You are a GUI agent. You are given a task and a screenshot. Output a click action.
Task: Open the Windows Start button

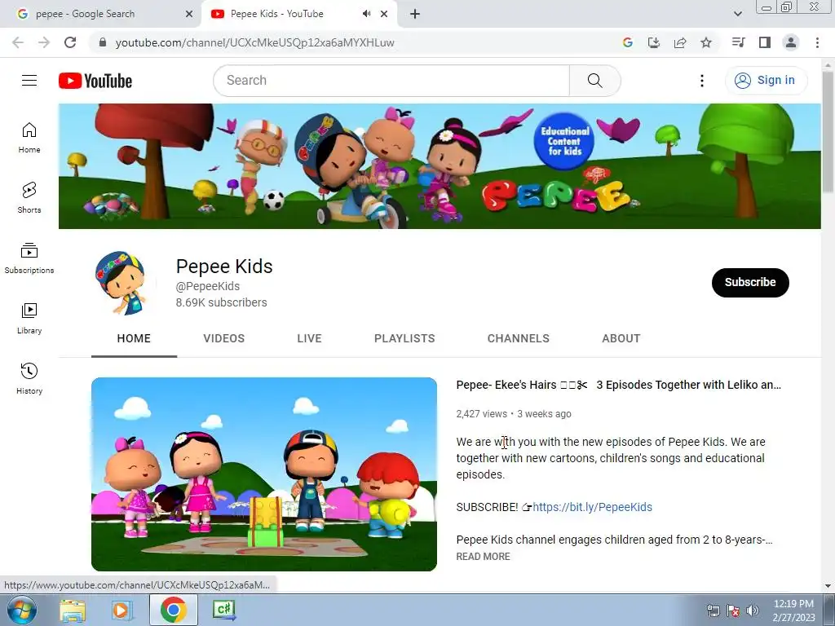[x=22, y=610]
